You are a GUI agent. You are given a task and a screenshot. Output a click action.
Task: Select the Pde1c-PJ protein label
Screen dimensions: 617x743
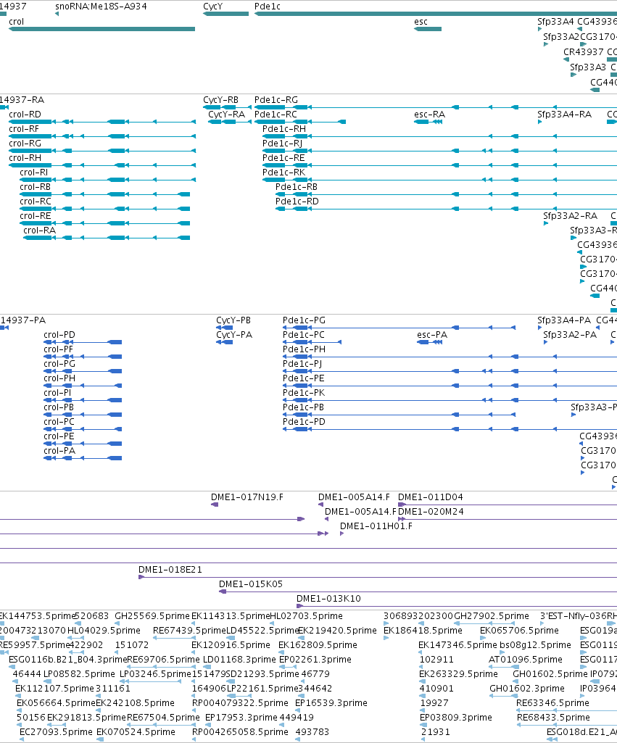302,364
